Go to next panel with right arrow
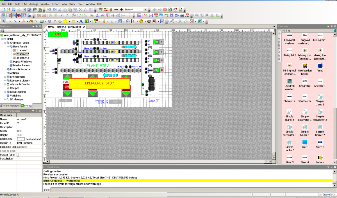Viewport: 337px width, 198px height. 160,10
